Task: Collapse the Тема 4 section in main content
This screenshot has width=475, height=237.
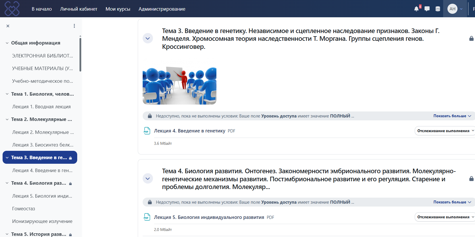Action: (148, 178)
